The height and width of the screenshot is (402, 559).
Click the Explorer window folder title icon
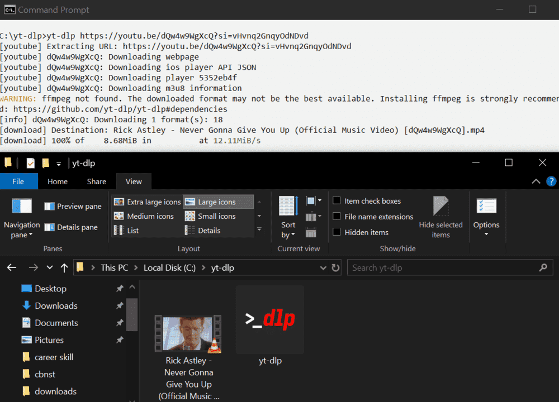click(x=8, y=162)
